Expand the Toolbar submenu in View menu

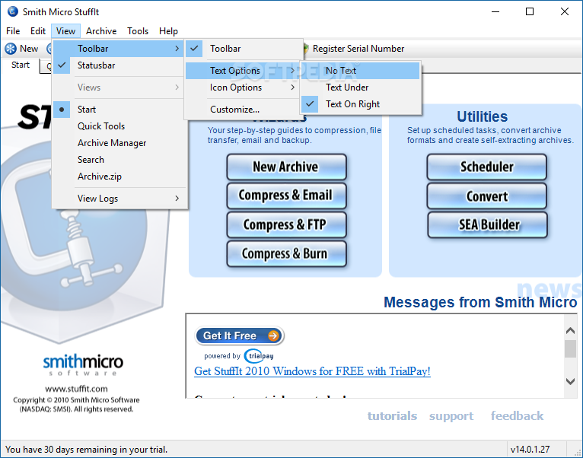pos(118,49)
